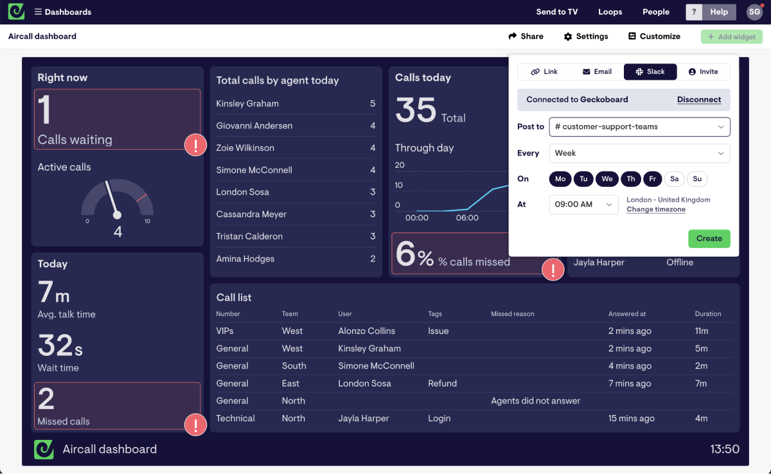Viewport: 771px width, 474px height.
Task: Switch to the Email share tab
Action: coord(597,72)
